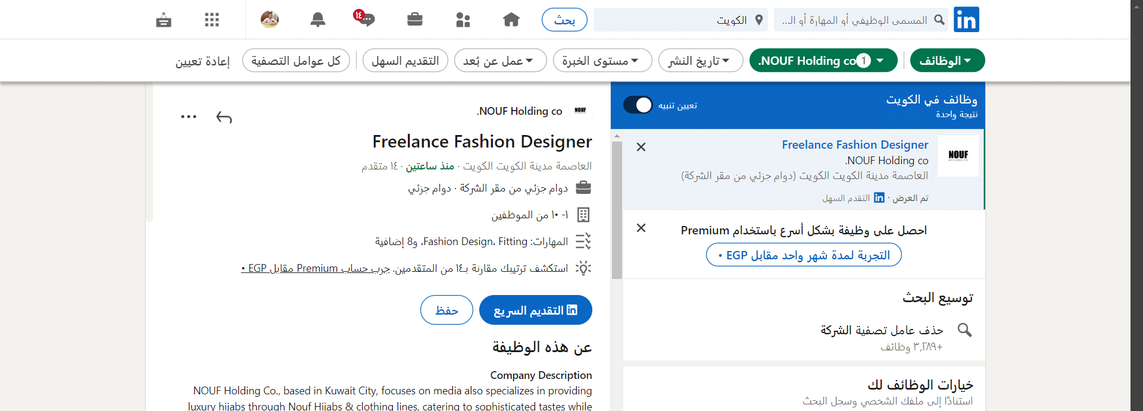Viewport: 1143px width, 411px height.
Task: Open the Jobs briefcase icon
Action: click(x=415, y=20)
